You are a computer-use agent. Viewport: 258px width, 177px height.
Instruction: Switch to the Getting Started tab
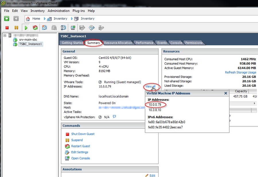72,43
